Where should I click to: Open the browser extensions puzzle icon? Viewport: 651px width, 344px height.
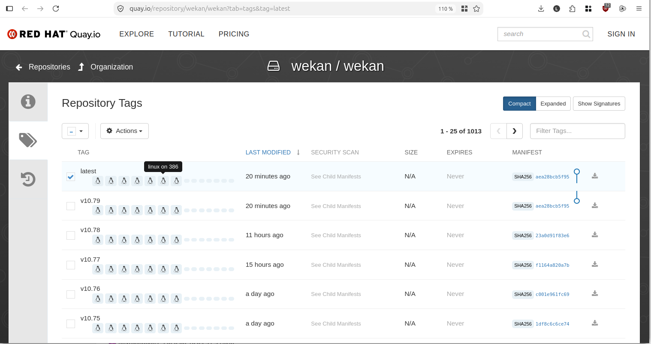[x=572, y=9]
